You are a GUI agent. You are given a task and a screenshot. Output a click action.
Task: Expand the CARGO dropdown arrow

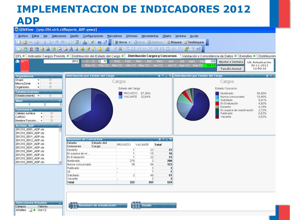tap(41, 117)
